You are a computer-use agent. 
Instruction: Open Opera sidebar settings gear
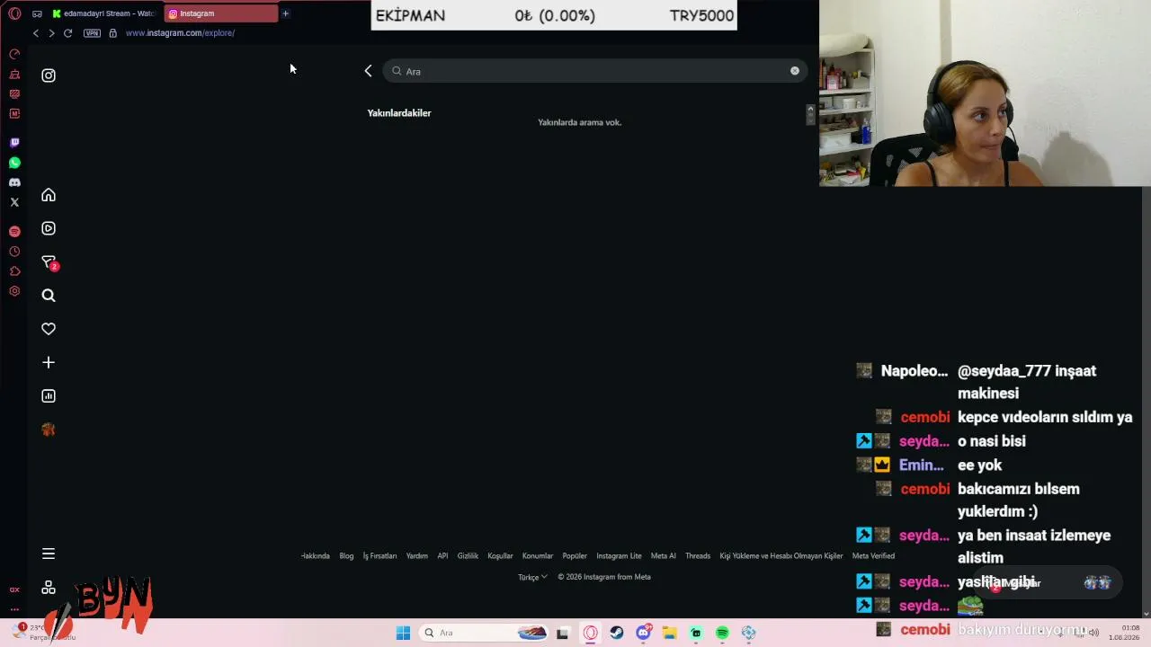tap(14, 291)
